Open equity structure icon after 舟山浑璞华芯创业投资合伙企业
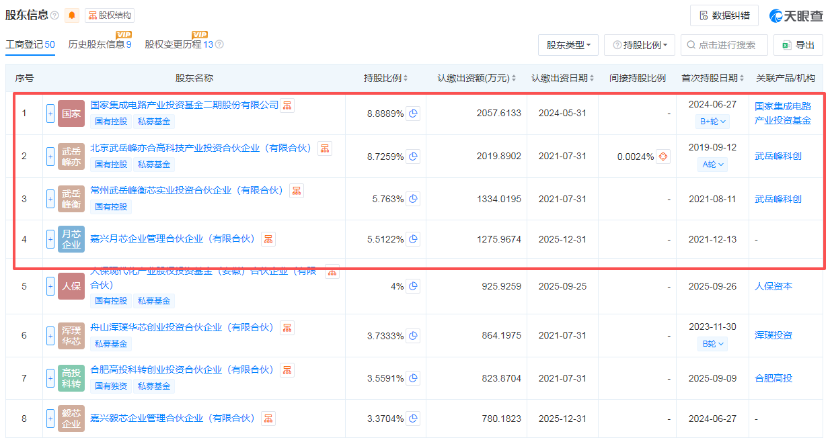The height and width of the screenshot is (438, 834). [x=287, y=328]
